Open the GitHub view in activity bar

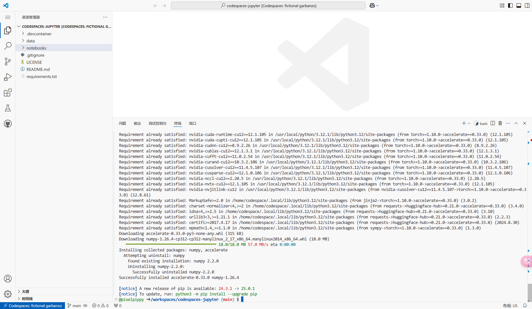tap(8, 124)
